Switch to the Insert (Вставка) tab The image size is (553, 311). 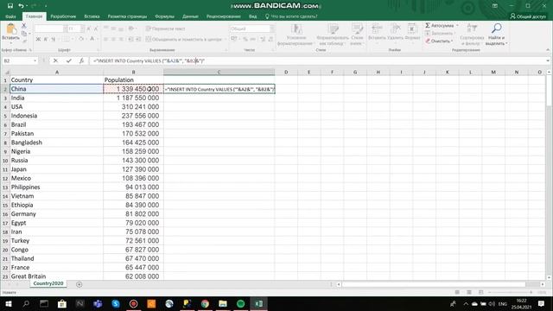point(92,16)
